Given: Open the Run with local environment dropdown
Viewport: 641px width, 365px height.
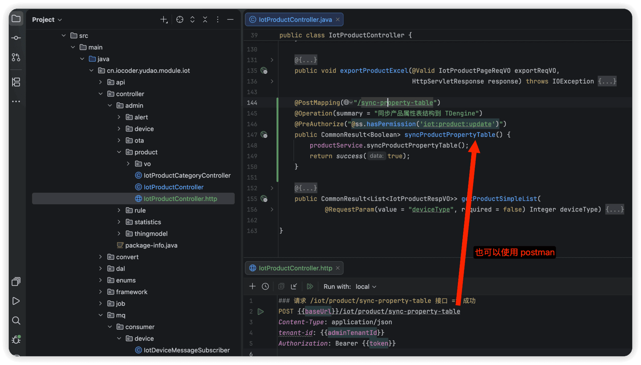Looking at the screenshot, I should 366,287.
